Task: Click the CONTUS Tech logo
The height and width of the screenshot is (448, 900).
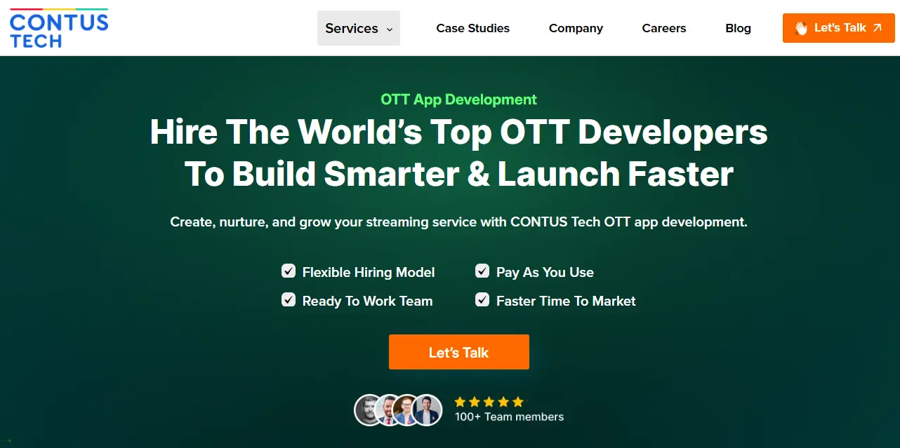Action: pos(59,27)
